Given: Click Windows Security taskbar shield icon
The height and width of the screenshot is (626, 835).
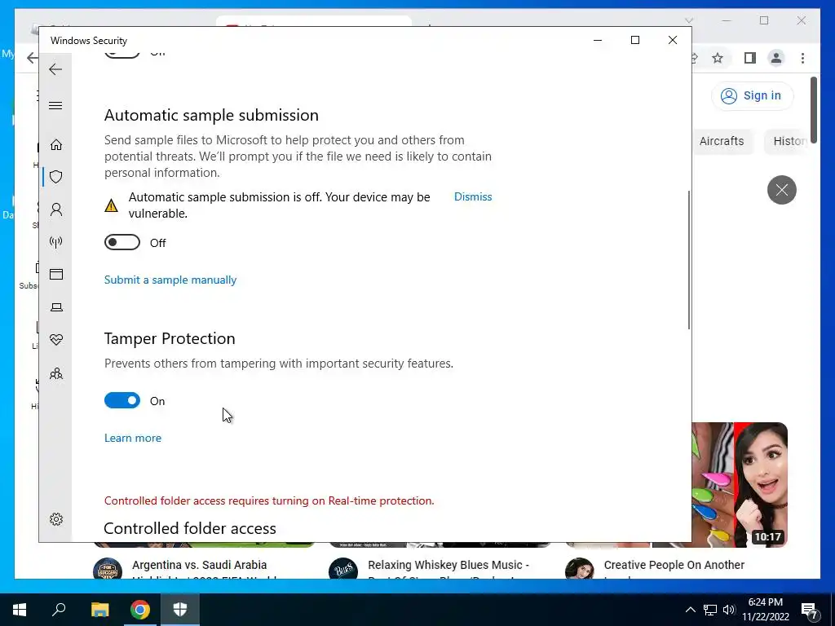Looking at the screenshot, I should coord(180,610).
